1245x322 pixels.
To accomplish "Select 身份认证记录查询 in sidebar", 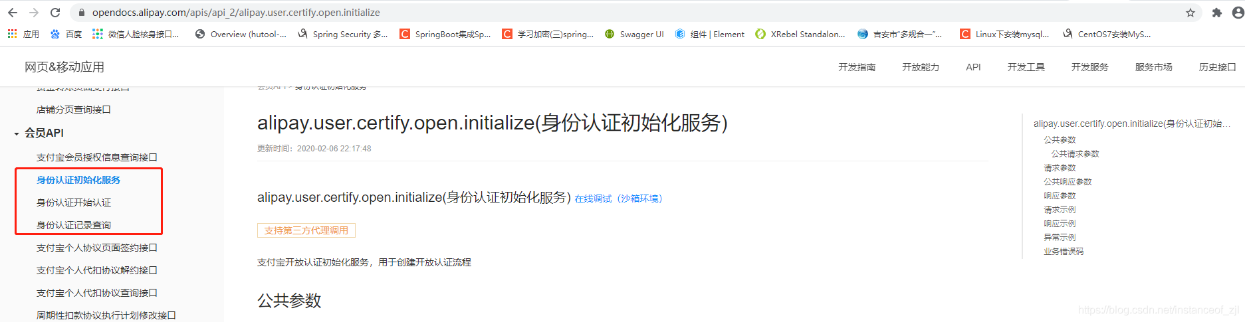I will tap(74, 225).
